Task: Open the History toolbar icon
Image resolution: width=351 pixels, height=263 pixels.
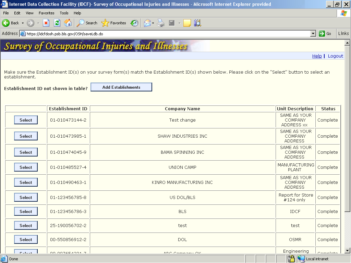Action: coord(134,23)
